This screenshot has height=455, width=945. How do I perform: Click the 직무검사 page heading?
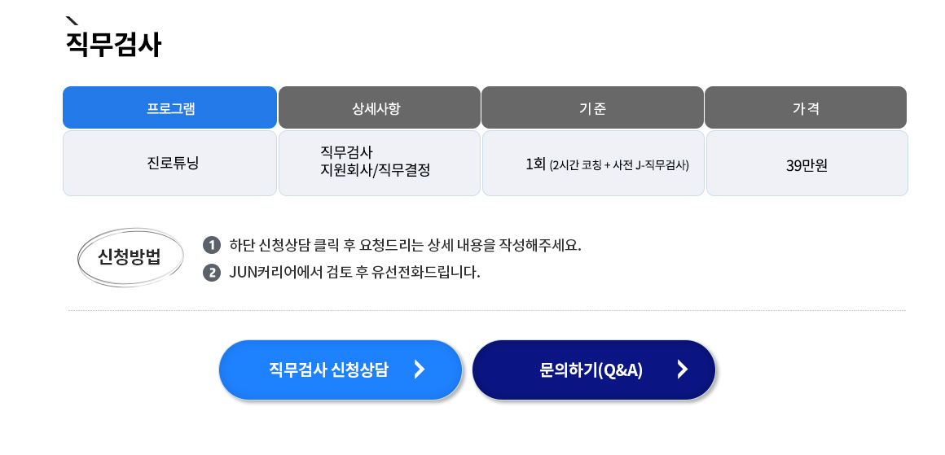[113, 45]
